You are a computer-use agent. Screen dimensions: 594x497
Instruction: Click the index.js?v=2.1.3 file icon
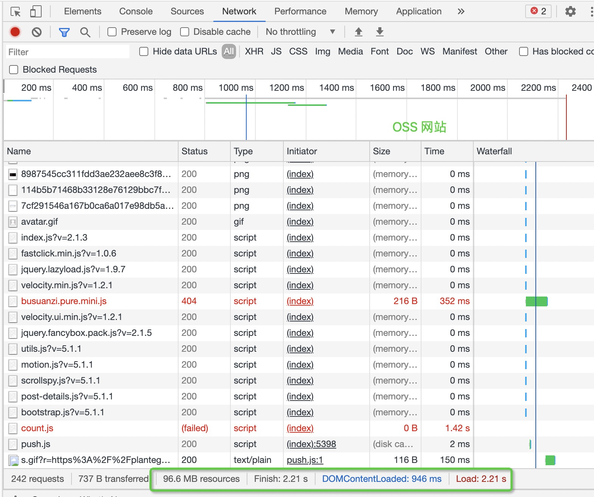(13, 238)
